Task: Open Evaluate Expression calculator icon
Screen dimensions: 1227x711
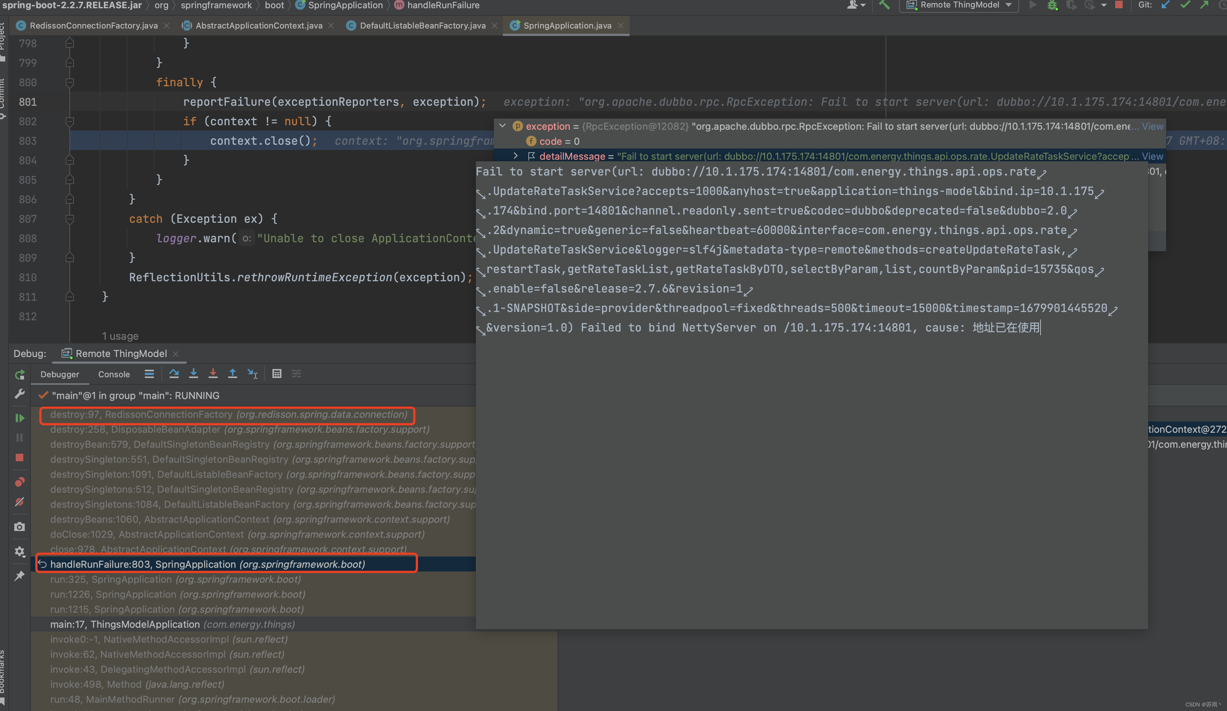Action: [277, 374]
